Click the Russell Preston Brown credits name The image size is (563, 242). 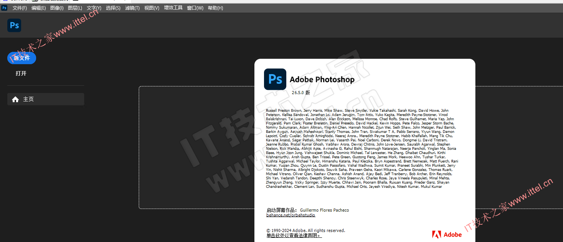click(284, 111)
